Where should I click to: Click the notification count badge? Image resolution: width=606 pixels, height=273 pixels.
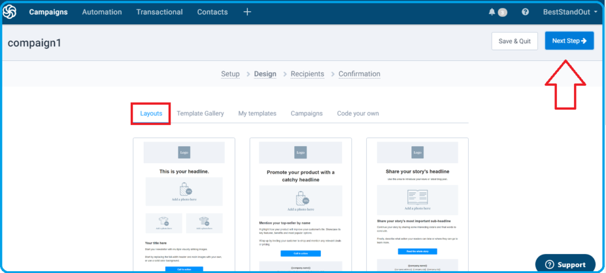point(502,12)
